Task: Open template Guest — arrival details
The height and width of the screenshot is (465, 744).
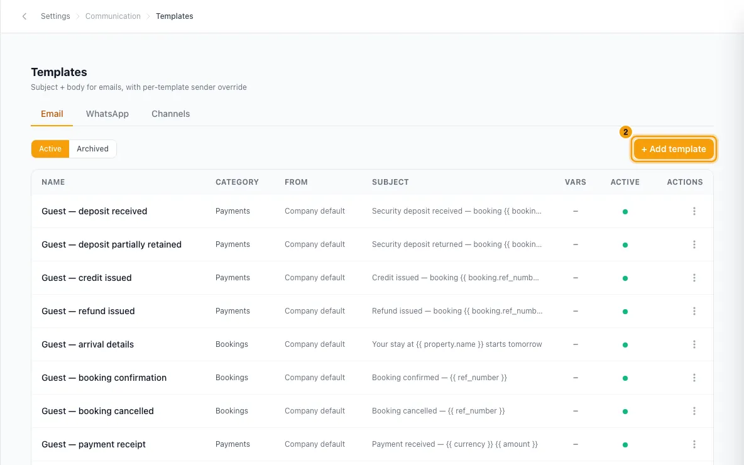Action: pos(88,344)
